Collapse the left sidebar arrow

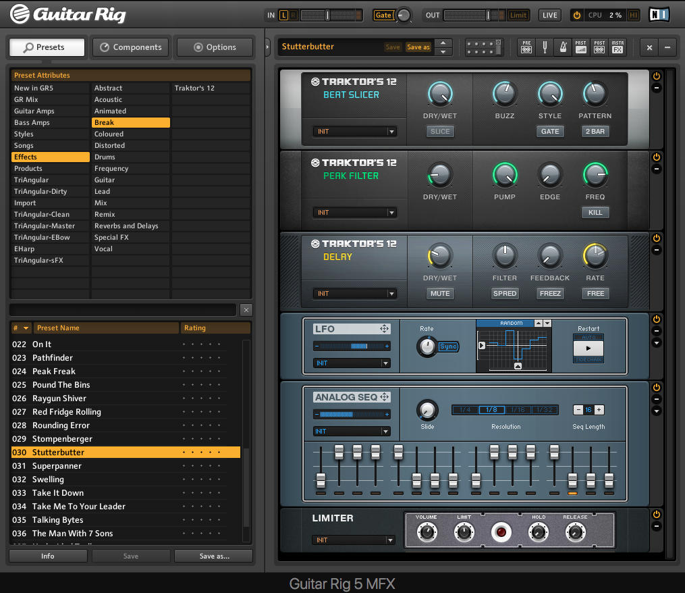tap(268, 47)
